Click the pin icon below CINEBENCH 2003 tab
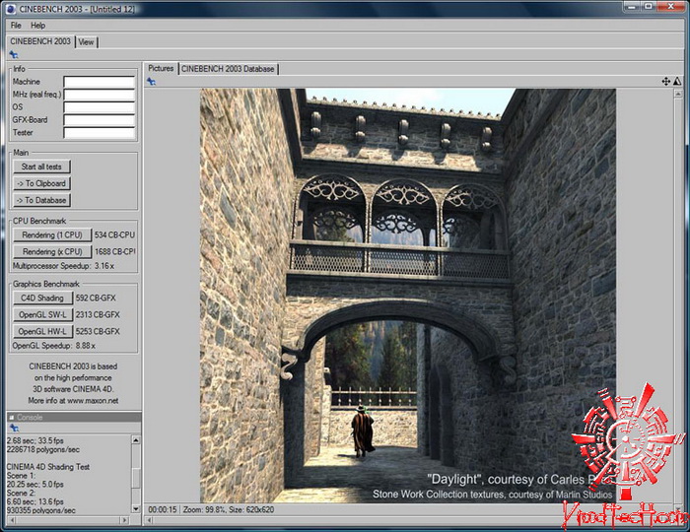Viewport: 690px width, 532px height. tap(14, 55)
